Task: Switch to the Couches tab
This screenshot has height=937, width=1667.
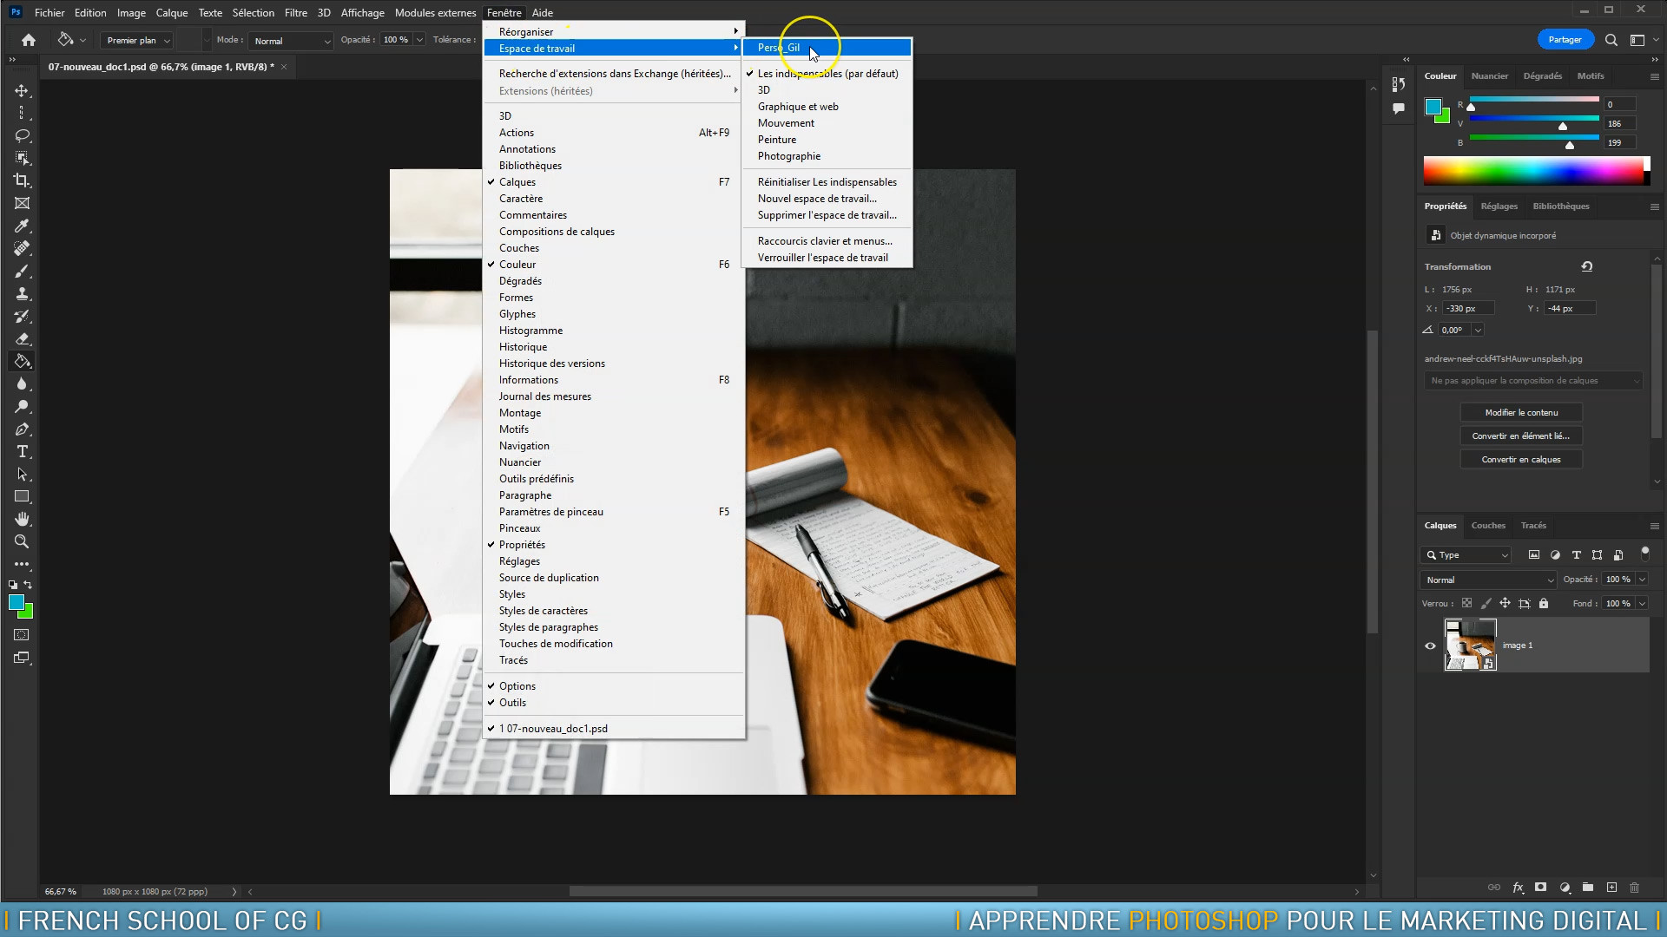Action: pos(1487,526)
